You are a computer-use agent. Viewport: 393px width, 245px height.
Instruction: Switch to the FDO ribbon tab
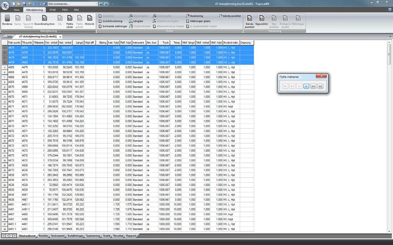click(x=64, y=10)
